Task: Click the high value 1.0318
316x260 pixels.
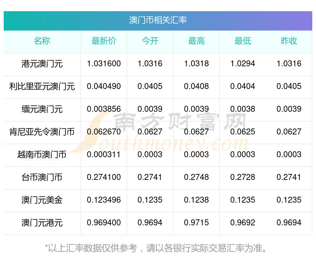Action: tap(196, 64)
